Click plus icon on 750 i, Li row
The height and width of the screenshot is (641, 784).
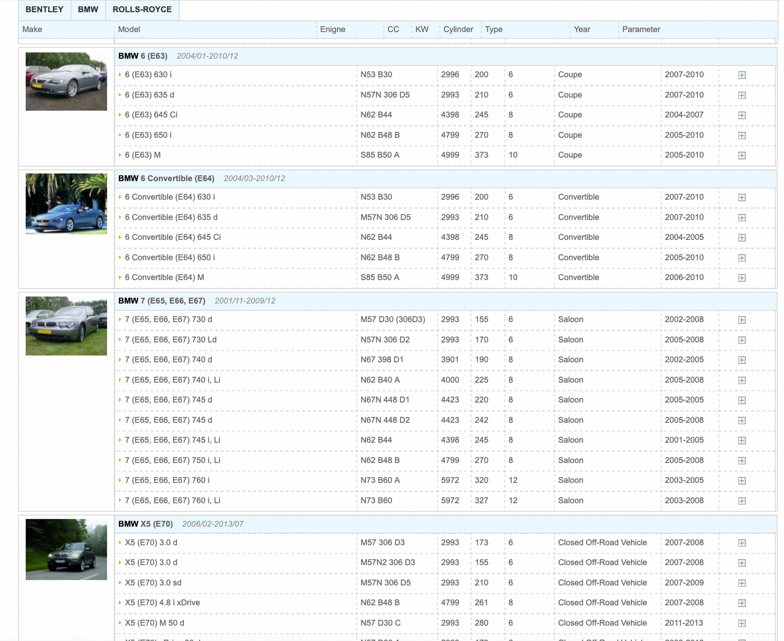pyautogui.click(x=742, y=460)
